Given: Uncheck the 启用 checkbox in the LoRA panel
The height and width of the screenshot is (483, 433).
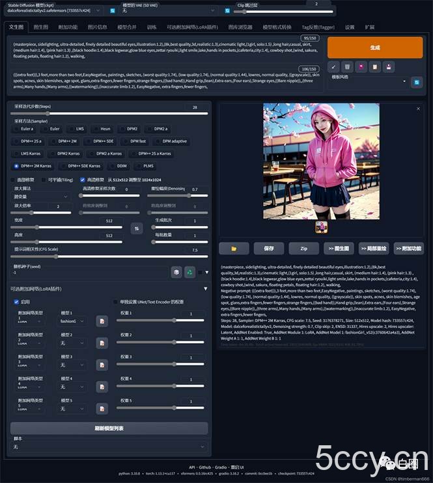Looking at the screenshot, I should [x=17, y=302].
